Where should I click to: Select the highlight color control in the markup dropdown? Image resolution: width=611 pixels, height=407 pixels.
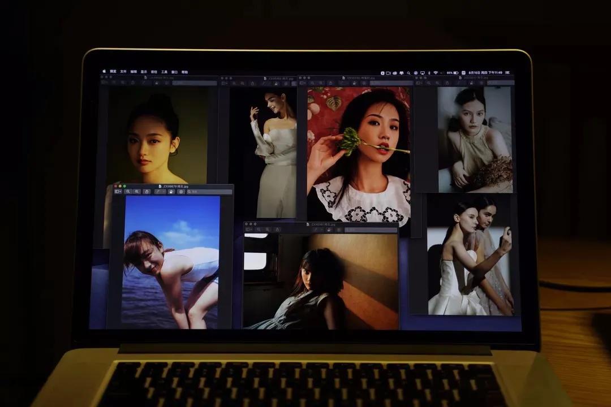point(163,192)
